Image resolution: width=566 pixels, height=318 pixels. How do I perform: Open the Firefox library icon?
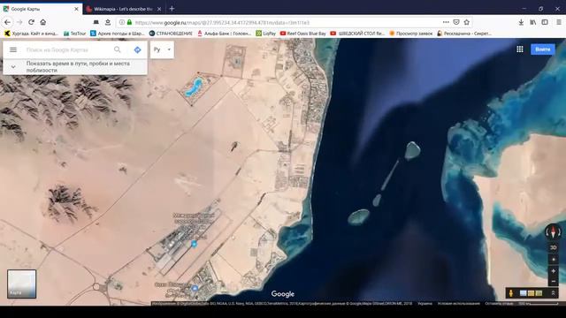[532, 22]
